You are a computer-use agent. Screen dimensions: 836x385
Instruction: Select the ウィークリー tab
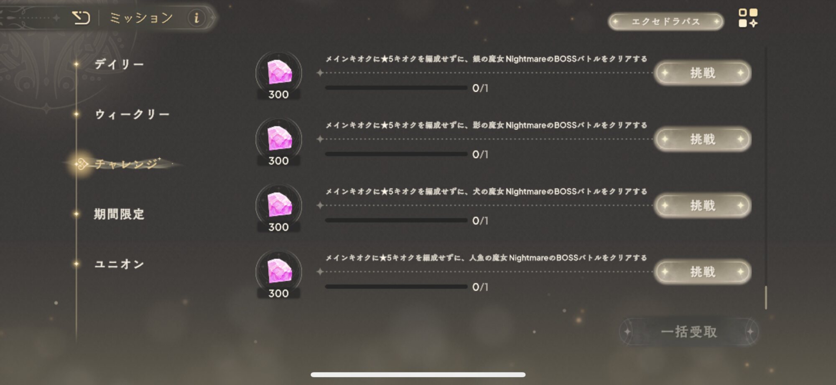(132, 114)
